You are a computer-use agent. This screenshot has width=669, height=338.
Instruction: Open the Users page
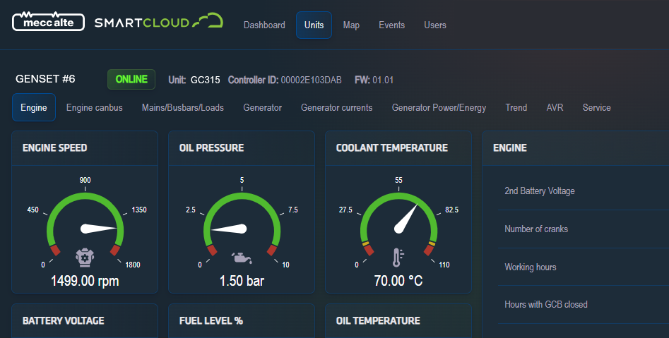(x=434, y=25)
